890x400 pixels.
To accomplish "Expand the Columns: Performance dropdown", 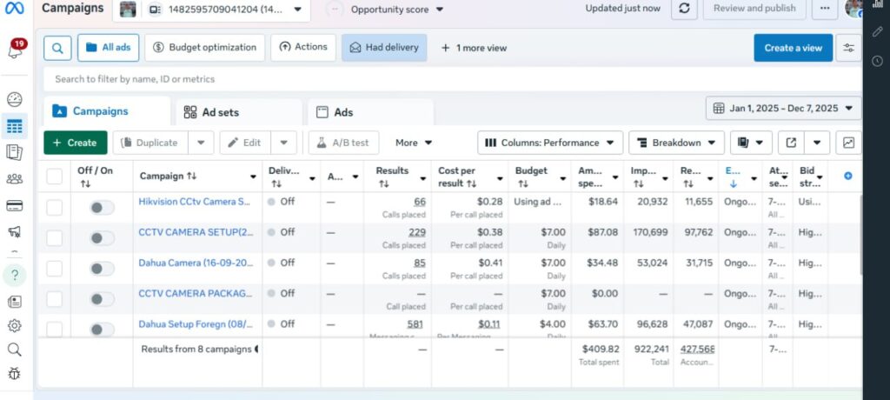I will coord(550,143).
